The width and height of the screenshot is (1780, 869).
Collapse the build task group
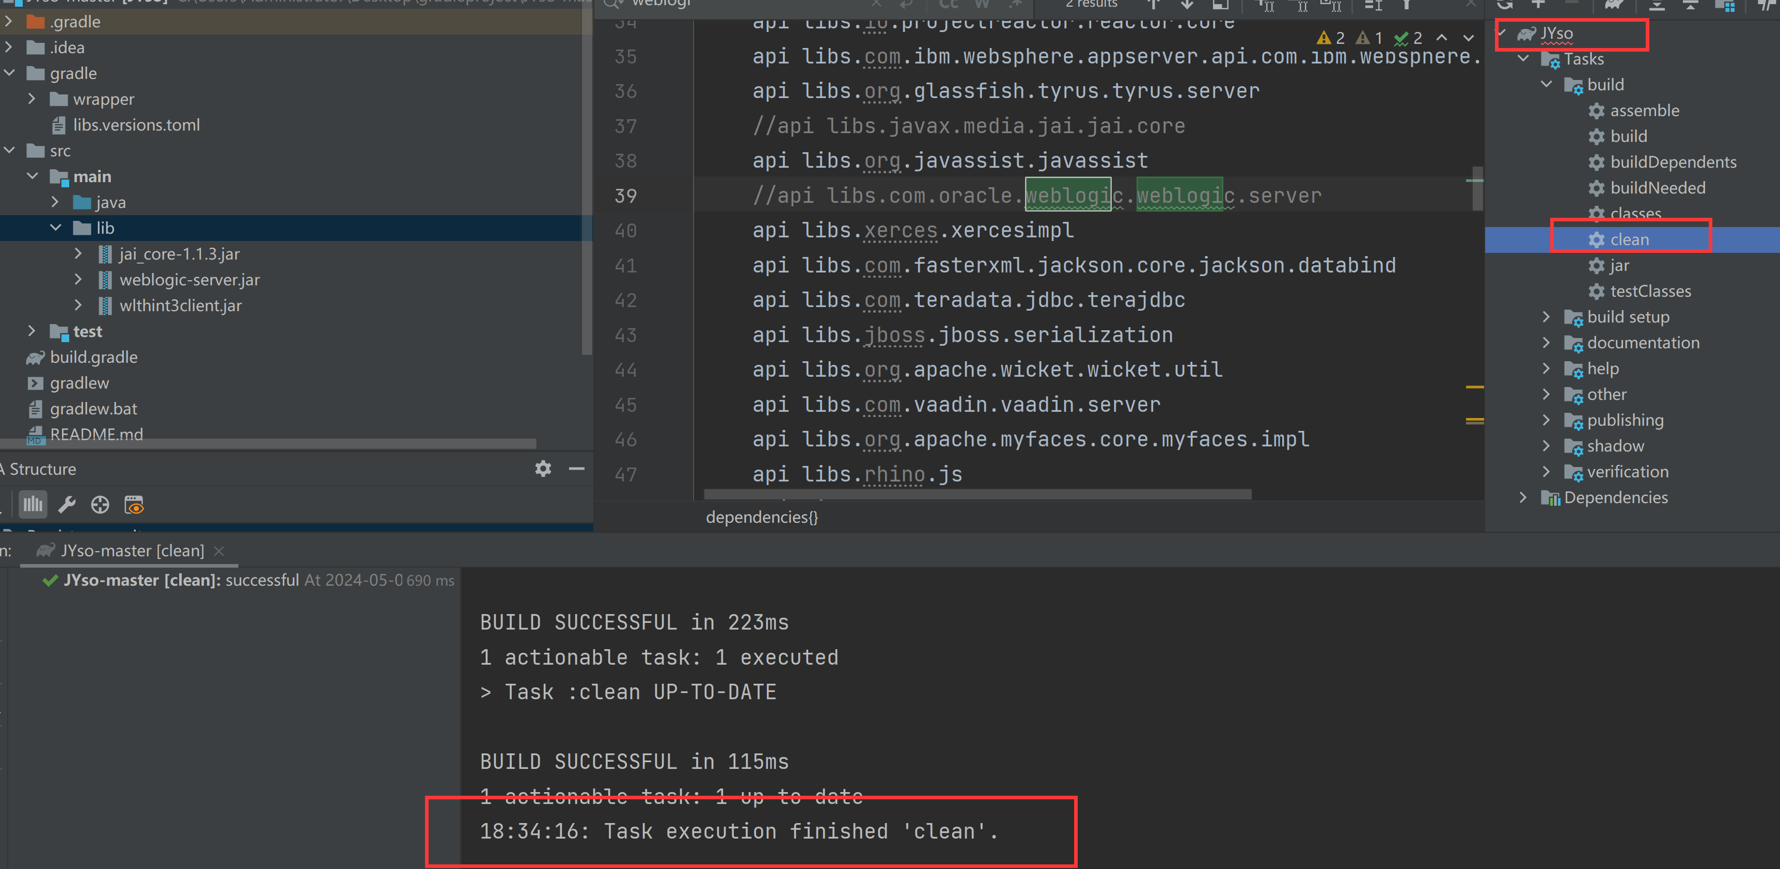coord(1547,84)
